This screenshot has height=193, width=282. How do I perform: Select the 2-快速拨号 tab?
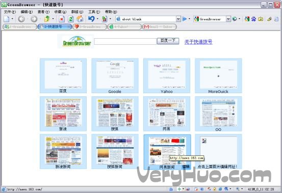tap(55, 27)
